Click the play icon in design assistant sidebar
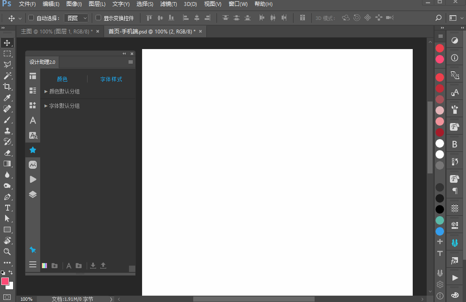This screenshot has width=466, height=302. point(33,179)
